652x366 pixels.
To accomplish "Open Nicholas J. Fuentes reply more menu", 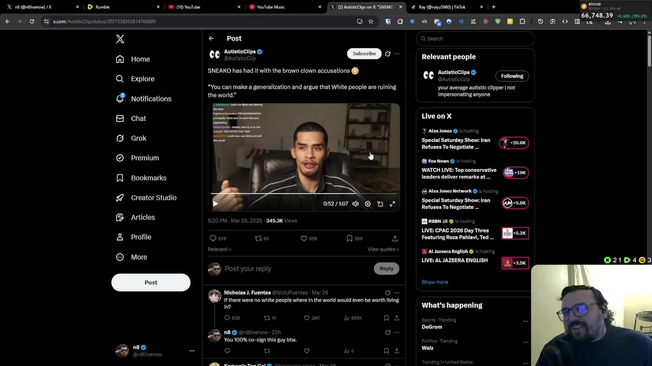I will pos(397,293).
